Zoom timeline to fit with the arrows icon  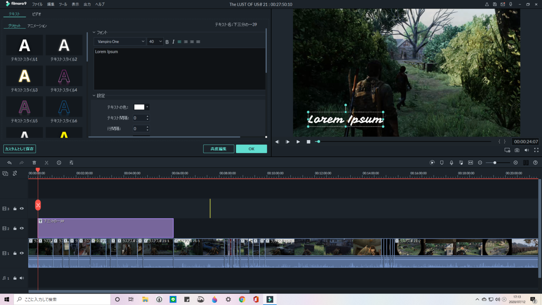(x=470, y=163)
